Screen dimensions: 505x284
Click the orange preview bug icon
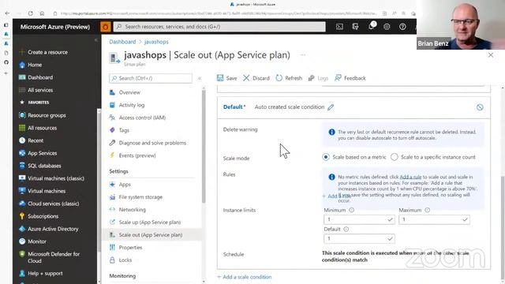(x=105, y=27)
